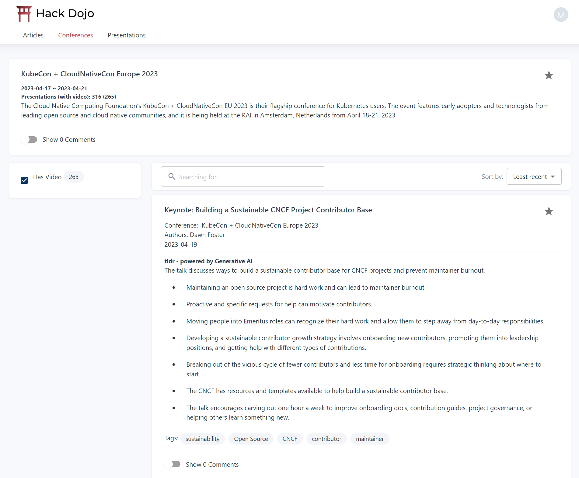The height and width of the screenshot is (478, 579).
Task: Click the Hack Dojo site name
Action: 65,14
